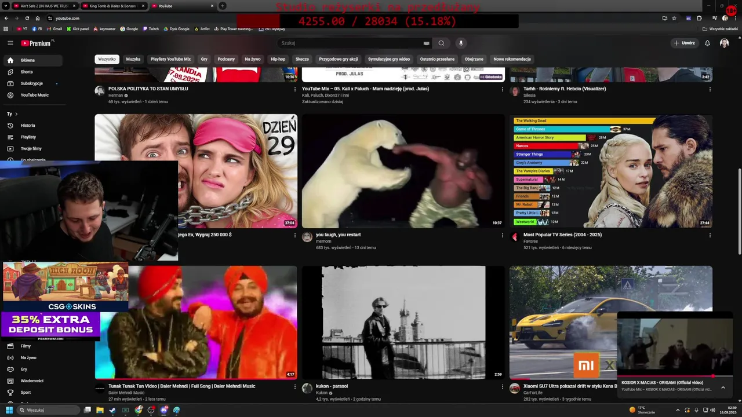
Task: Open options for POLSKA POLITYKA TO STAN UMYSŁU
Action: (x=295, y=89)
